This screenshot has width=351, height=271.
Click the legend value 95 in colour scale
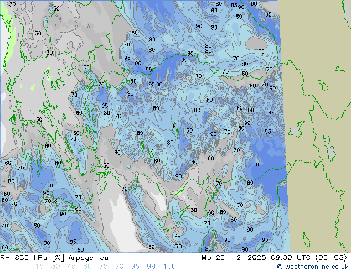[135, 267]
